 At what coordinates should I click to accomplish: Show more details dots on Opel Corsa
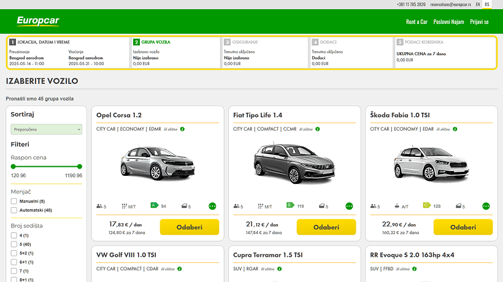212,206
